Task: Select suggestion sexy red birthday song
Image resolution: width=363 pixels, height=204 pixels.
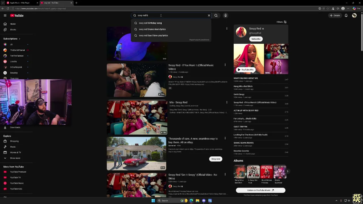Action: point(171,23)
